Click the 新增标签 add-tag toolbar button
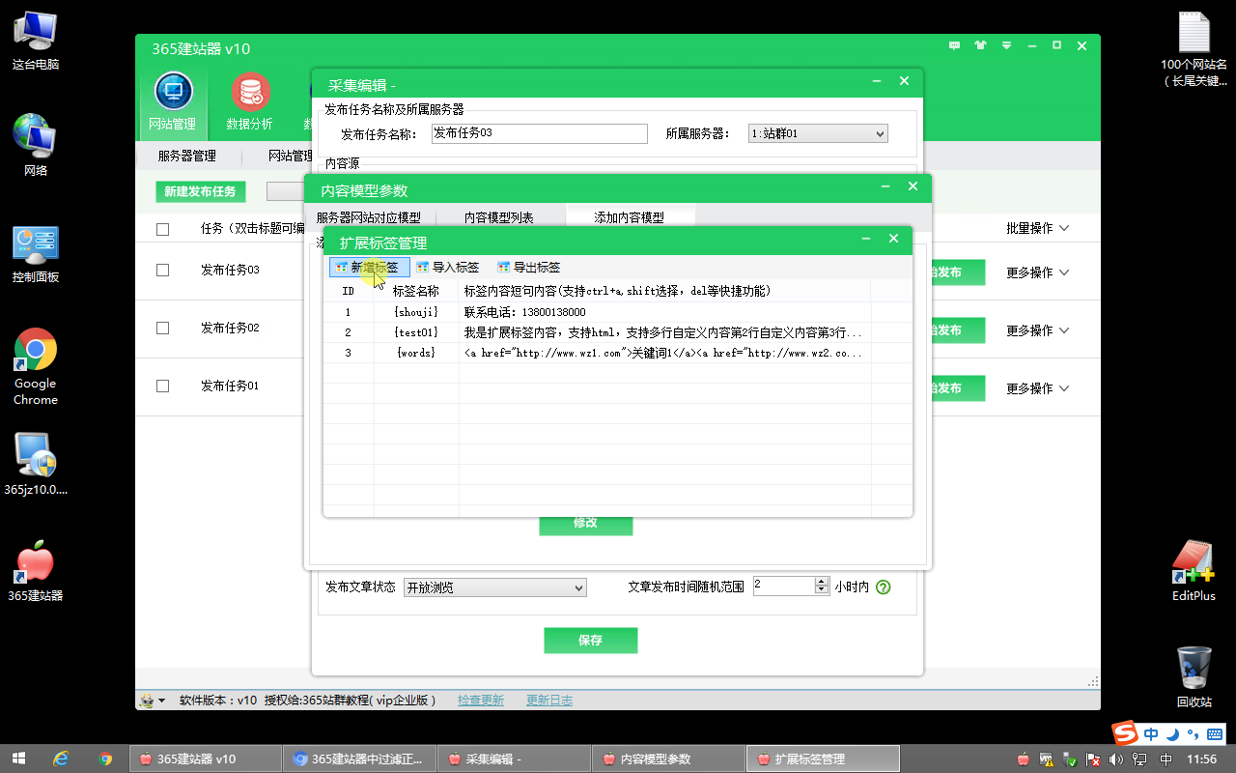The image size is (1236, 773). [x=370, y=268]
